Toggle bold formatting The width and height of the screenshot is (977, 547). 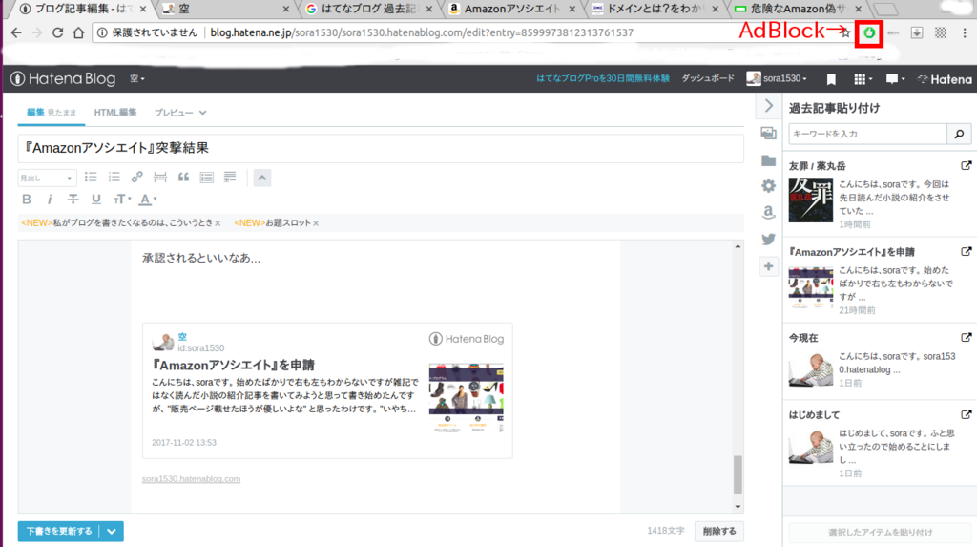26,199
